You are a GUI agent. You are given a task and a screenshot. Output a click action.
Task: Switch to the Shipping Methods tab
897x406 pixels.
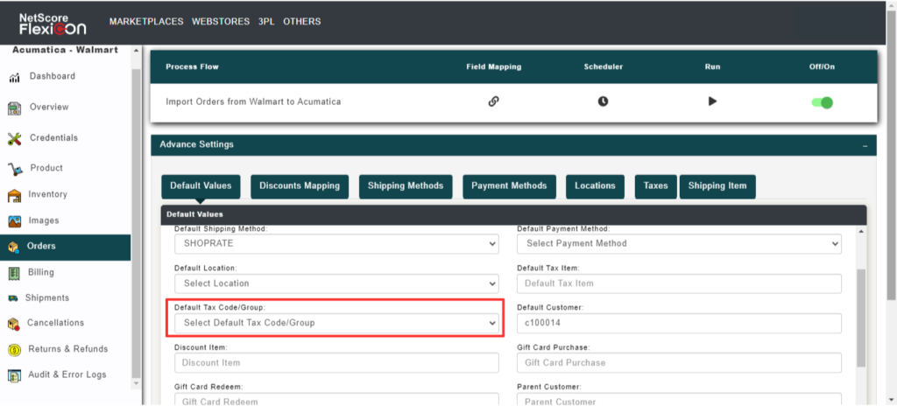tap(405, 185)
